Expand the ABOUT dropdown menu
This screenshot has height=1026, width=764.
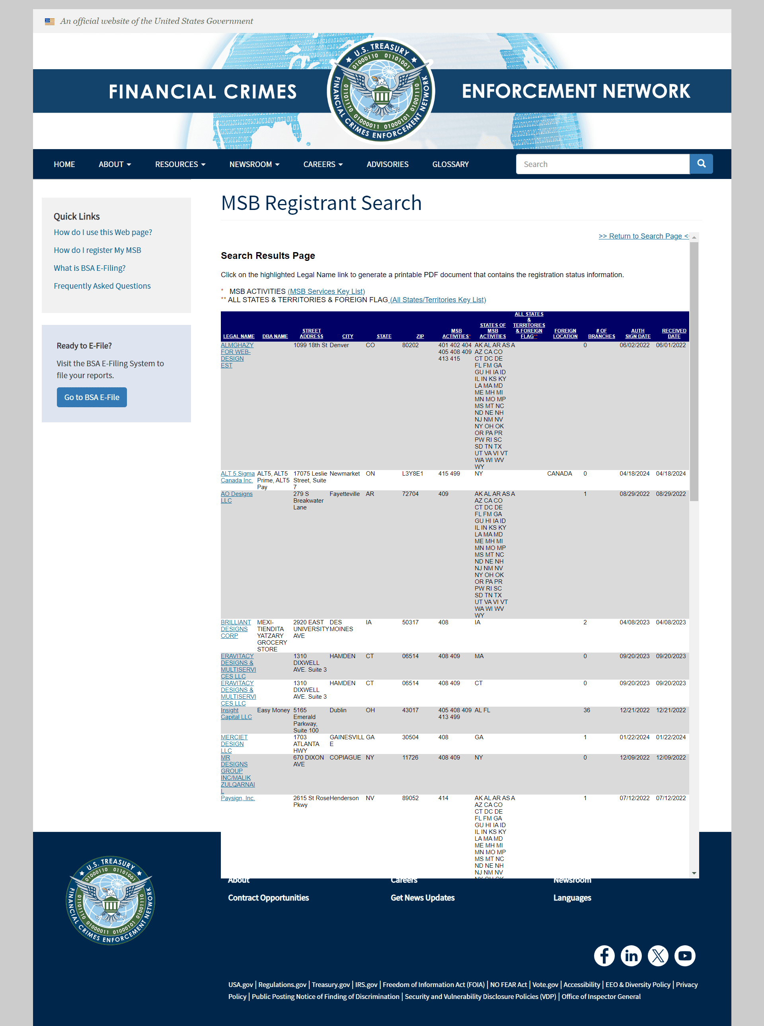click(115, 164)
